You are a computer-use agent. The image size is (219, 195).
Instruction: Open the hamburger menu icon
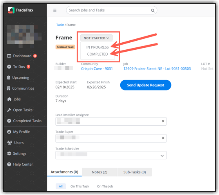tap(55, 10)
